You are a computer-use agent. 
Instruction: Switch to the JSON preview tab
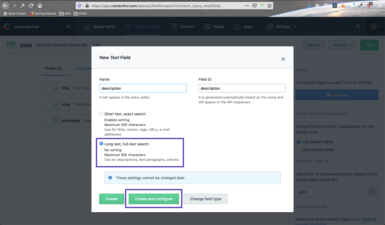pos(83,68)
